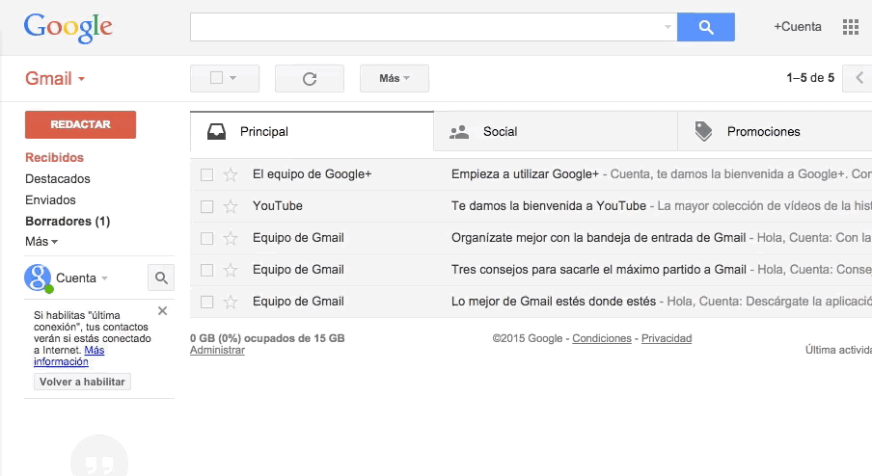Click the Social people icon
The height and width of the screenshot is (476, 872).
point(459,132)
